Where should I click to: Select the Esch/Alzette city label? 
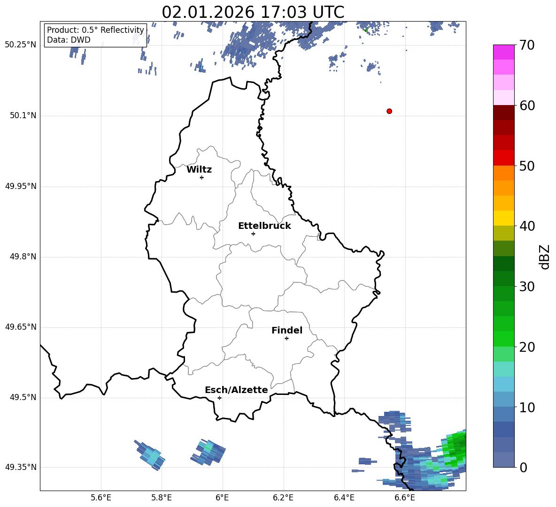click(236, 390)
